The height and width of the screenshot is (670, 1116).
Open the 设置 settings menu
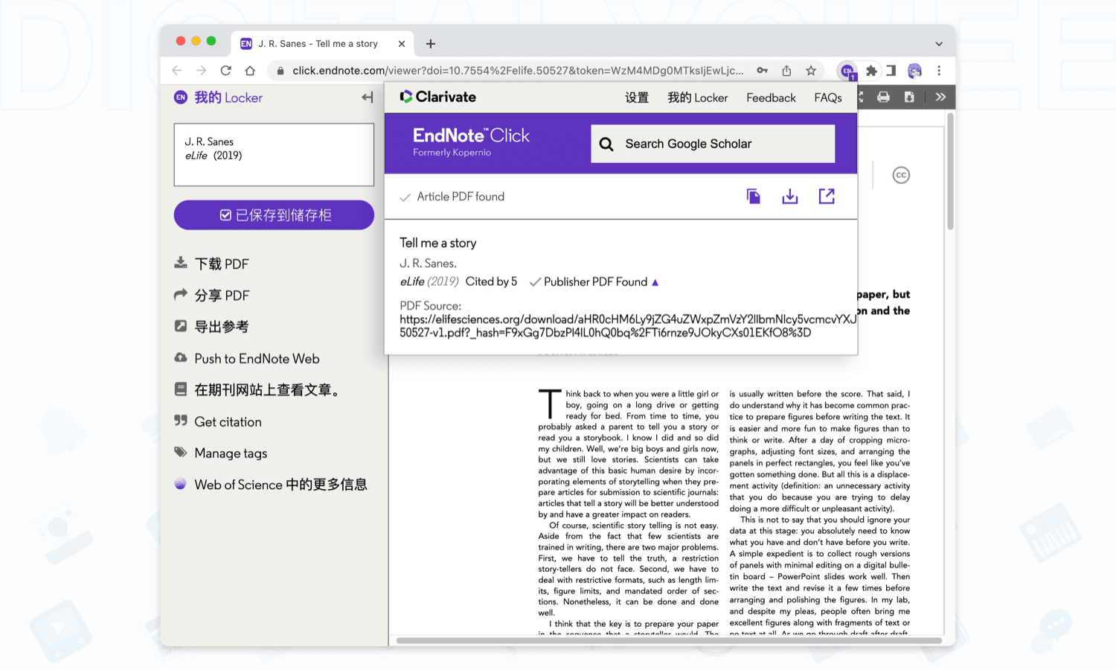click(637, 98)
